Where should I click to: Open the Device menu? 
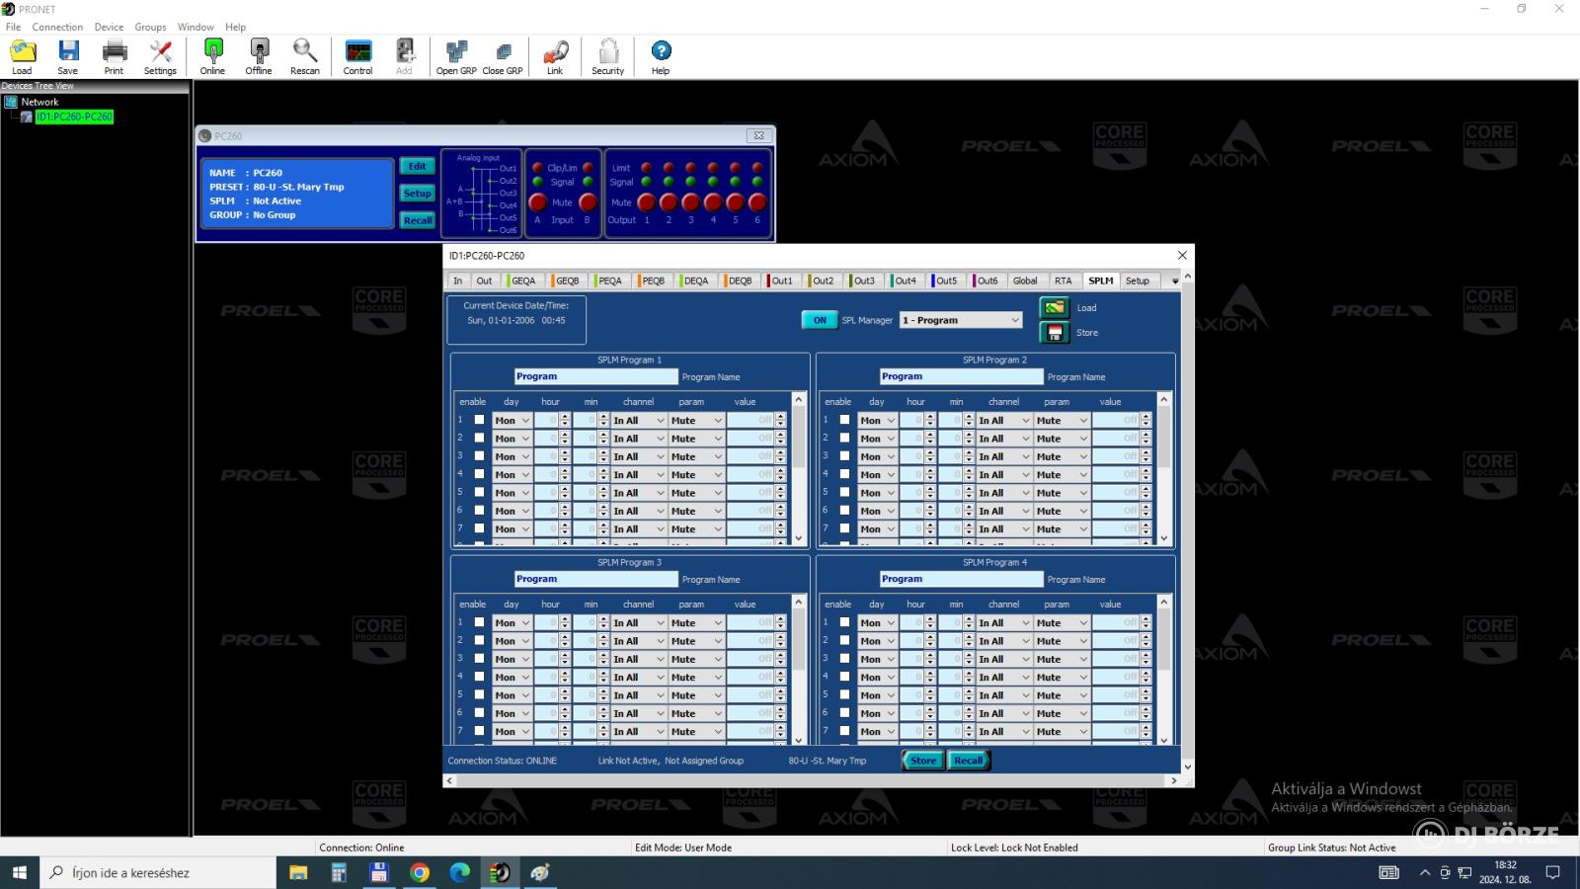[109, 27]
